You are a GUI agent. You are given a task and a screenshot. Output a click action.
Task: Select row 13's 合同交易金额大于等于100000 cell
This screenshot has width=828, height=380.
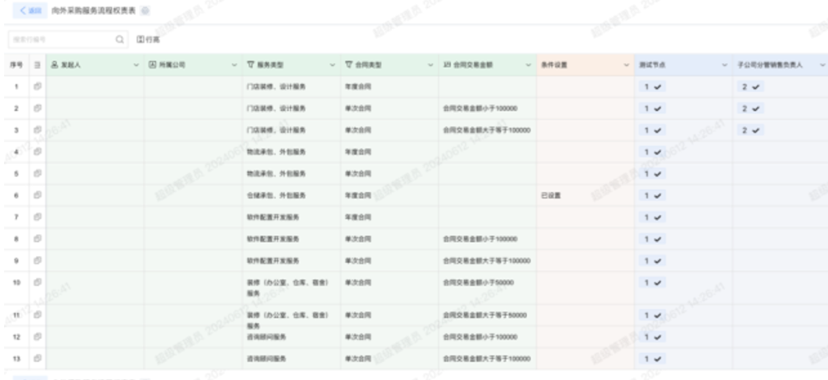click(x=488, y=358)
